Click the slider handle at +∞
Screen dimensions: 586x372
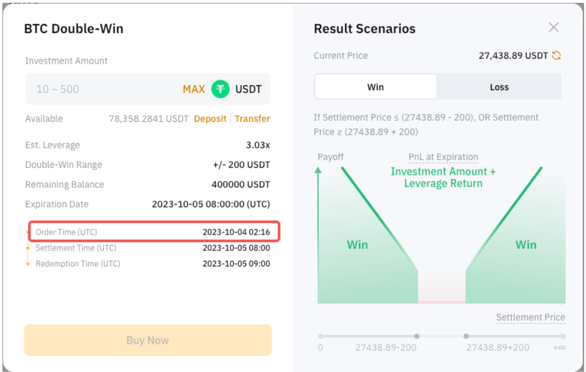click(x=563, y=336)
